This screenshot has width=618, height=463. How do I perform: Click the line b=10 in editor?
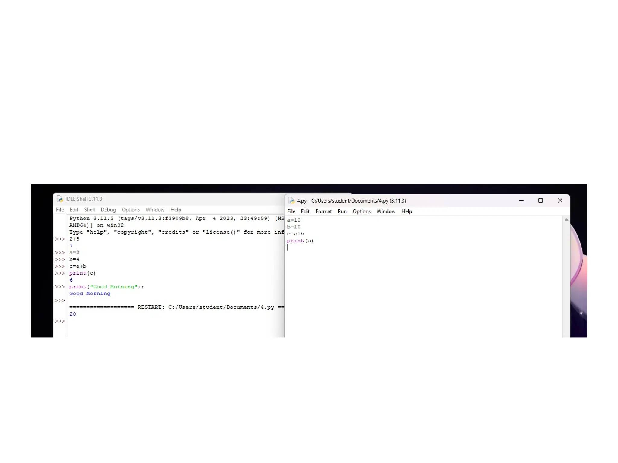(294, 227)
